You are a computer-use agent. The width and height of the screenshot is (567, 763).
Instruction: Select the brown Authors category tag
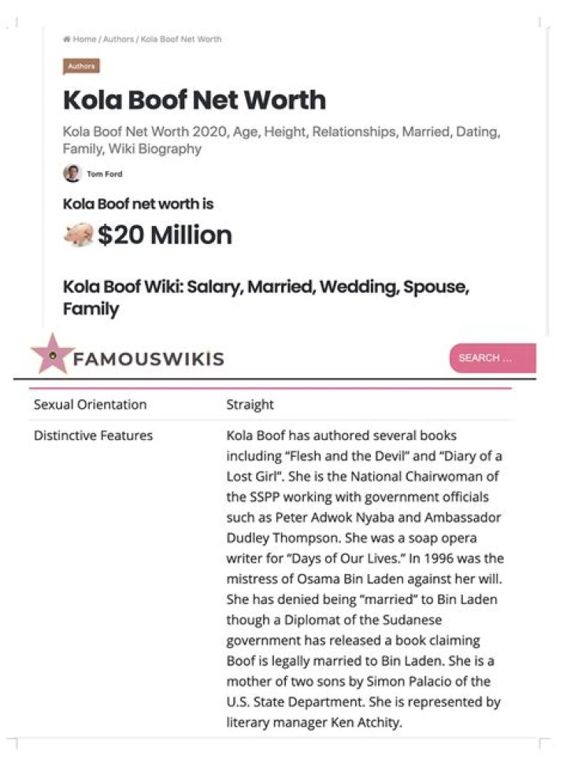click(81, 67)
